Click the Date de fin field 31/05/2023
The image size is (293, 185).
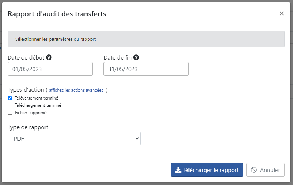(x=146, y=69)
